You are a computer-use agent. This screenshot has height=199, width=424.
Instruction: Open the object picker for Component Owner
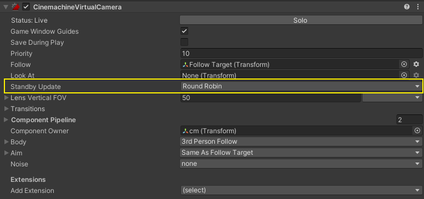417,131
